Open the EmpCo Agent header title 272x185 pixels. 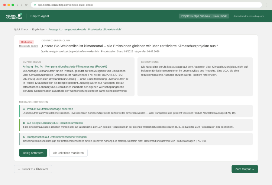coord(40,16)
